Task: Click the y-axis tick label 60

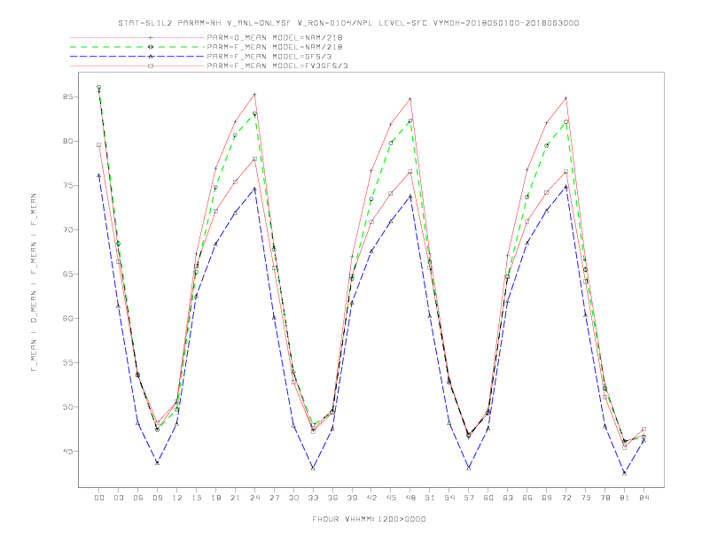Action: click(68, 319)
